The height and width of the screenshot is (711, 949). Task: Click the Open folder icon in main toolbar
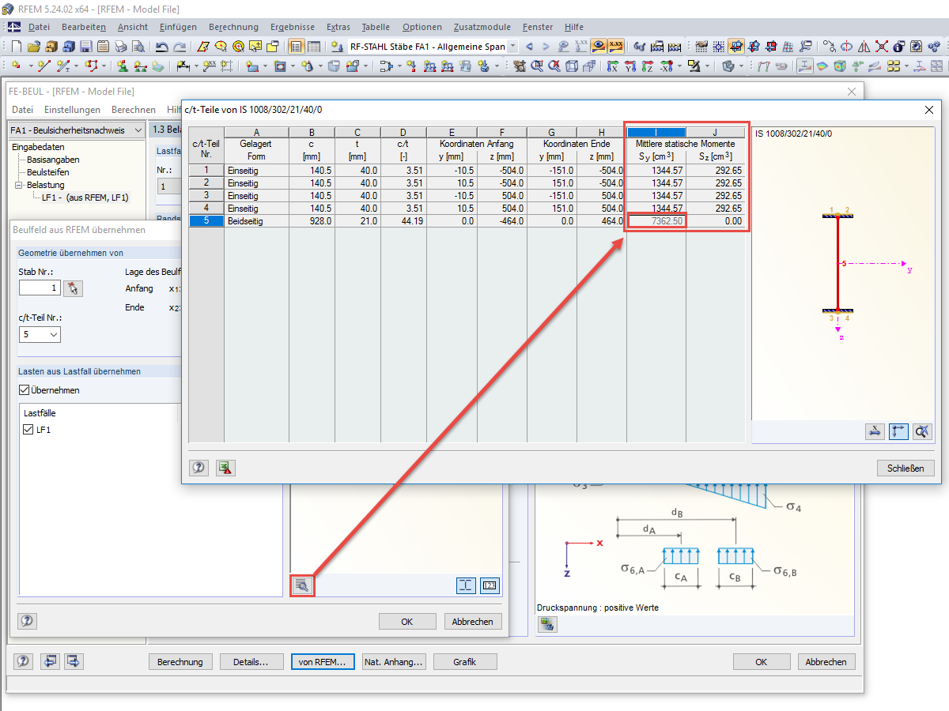(x=34, y=46)
